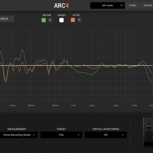Click the 200 Hz frequency axis label
Viewport: 153px width, 153px height.
pyautogui.click(x=31, y=106)
